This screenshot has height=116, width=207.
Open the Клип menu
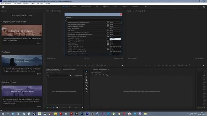pos(14,4)
